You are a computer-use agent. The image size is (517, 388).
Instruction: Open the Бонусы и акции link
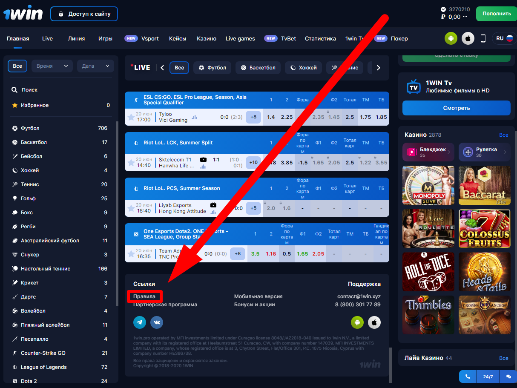coord(254,305)
